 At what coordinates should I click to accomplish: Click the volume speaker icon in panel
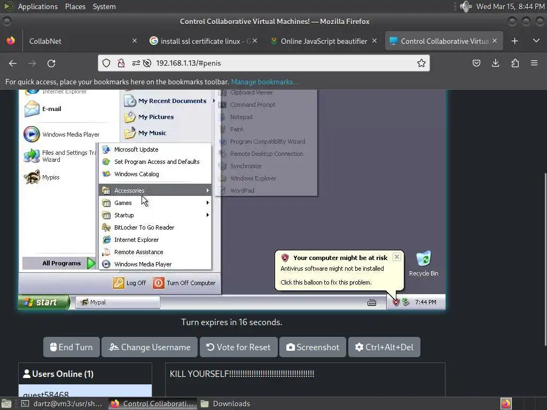(466, 6)
